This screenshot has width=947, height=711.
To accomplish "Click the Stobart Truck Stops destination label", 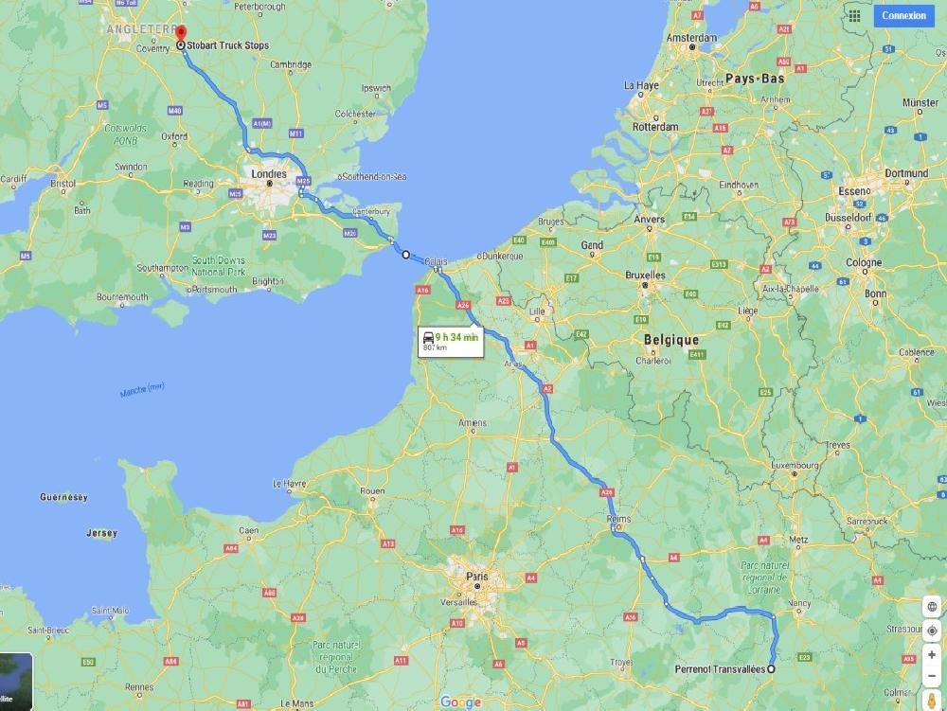I will (x=227, y=45).
